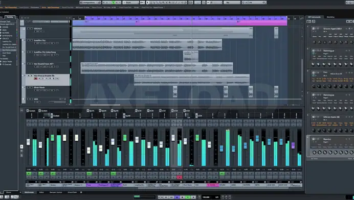Select Chor Stack in the Visibility list
This screenshot has width=354, height=200.
(7, 53)
